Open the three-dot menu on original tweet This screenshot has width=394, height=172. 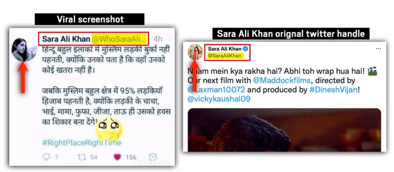378,49
